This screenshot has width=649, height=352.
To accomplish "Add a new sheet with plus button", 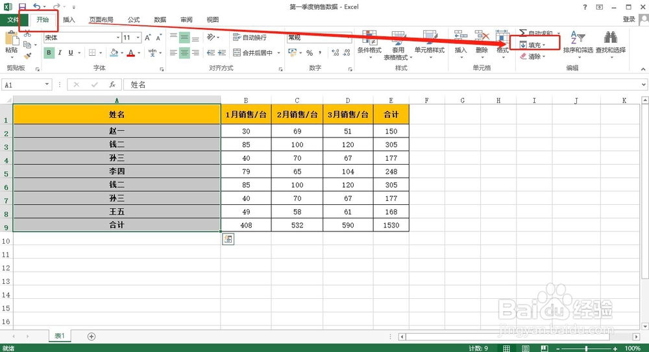I will (x=92, y=336).
